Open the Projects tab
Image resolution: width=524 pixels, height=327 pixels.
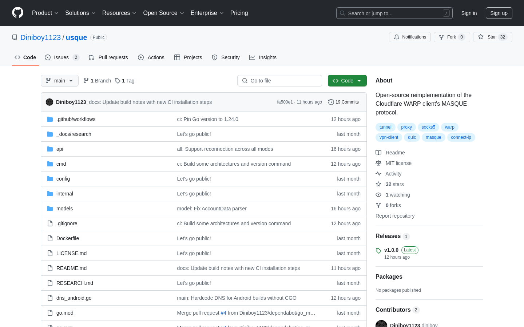pyautogui.click(x=188, y=57)
